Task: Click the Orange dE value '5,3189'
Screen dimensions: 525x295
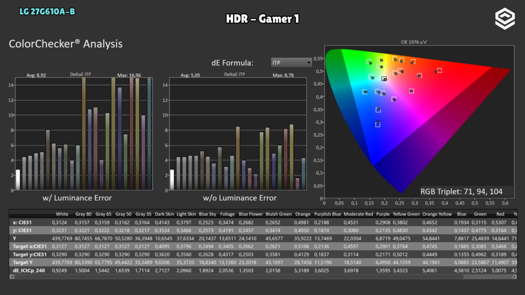Action: [x=302, y=270]
